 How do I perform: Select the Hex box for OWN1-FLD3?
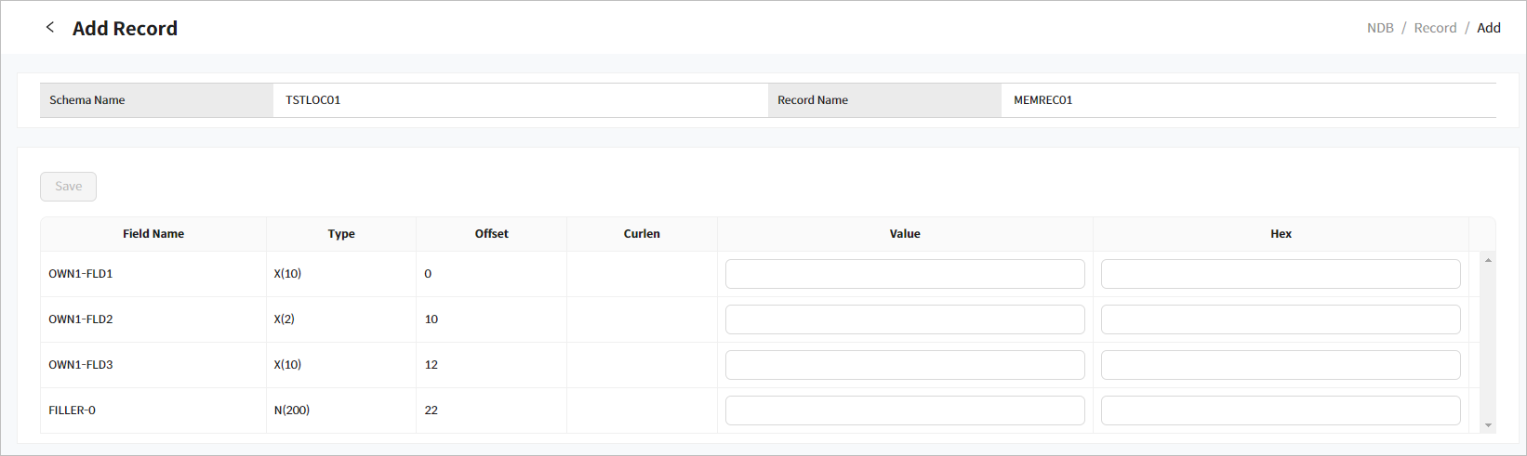point(1280,365)
